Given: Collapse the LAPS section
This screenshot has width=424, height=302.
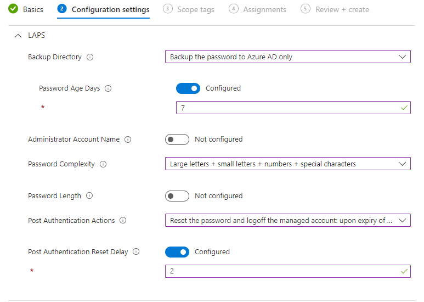Looking at the screenshot, I should [x=18, y=36].
